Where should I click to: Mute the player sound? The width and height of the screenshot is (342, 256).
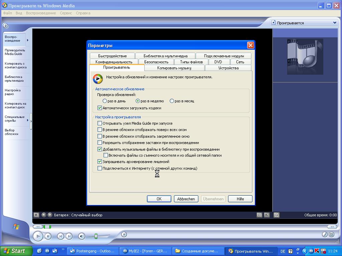click(81, 236)
